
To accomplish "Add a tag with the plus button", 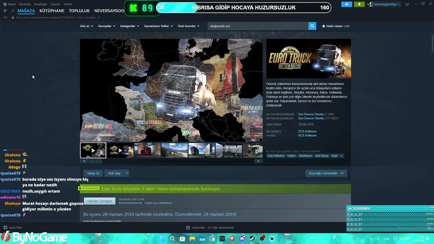I will (x=341, y=156).
